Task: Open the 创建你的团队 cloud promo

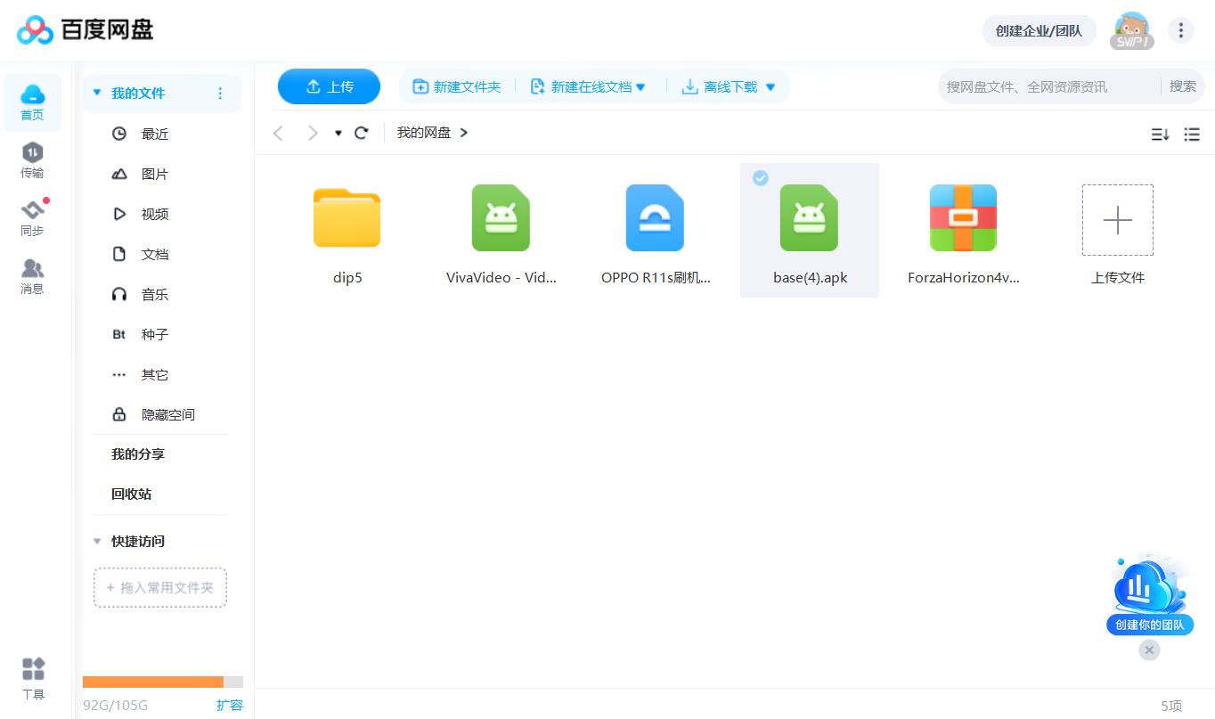Action: tap(1150, 593)
